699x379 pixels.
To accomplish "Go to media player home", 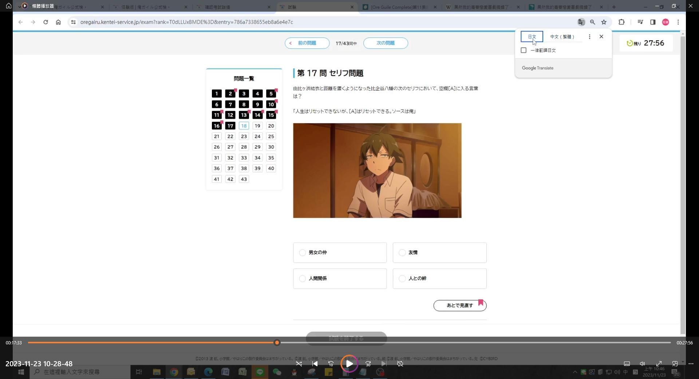I will [9, 6].
